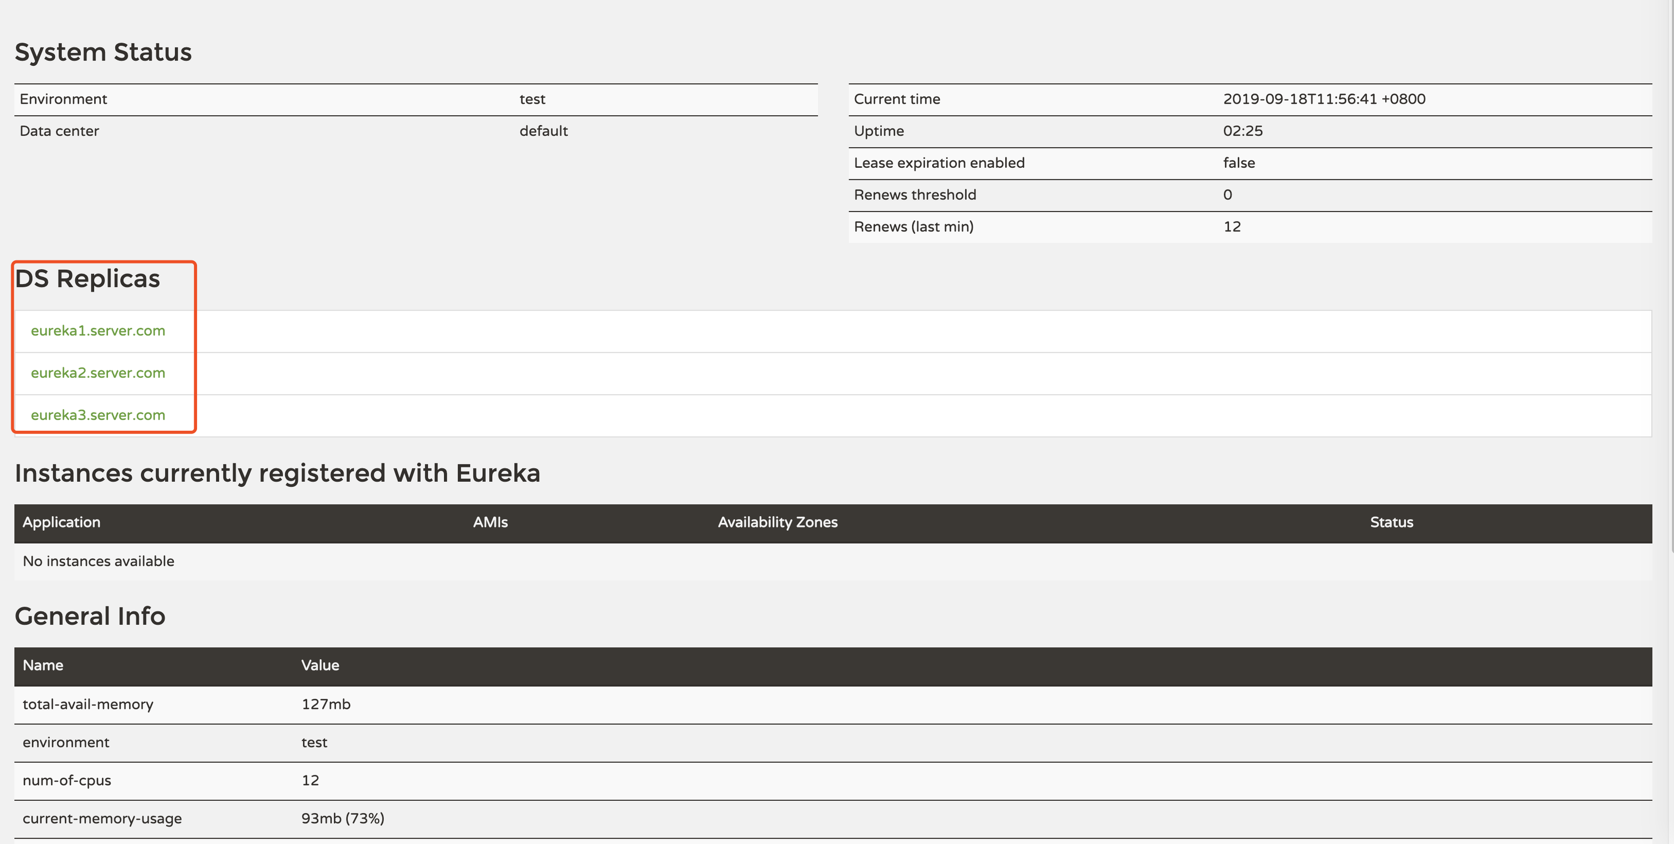Select the 127mb memory value
Viewport: 1674px width, 844px height.
[326, 704]
